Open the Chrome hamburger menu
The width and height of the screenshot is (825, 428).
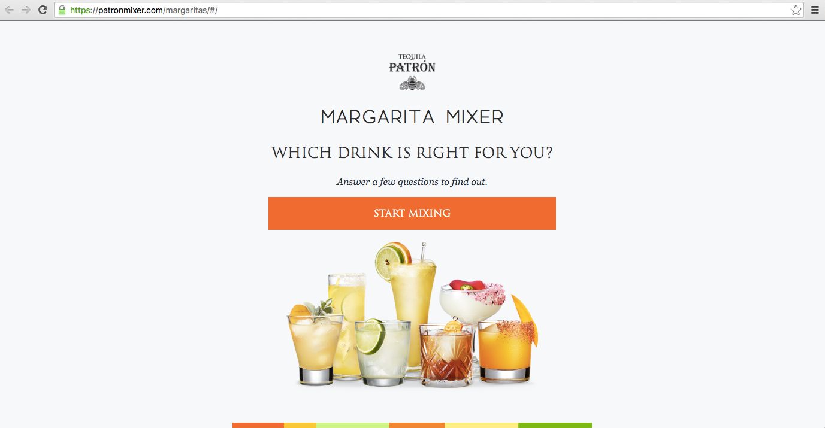[x=815, y=10]
